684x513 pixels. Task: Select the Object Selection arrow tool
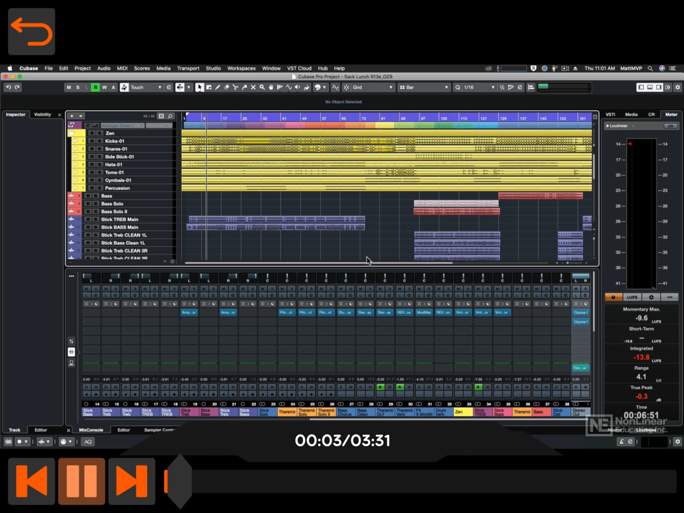click(x=199, y=88)
